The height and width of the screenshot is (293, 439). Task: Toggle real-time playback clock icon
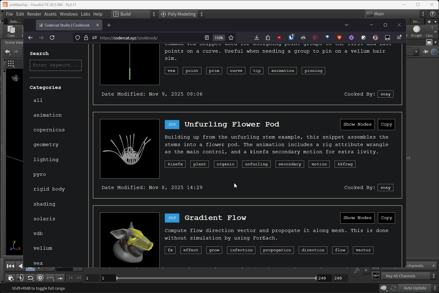(x=40, y=278)
